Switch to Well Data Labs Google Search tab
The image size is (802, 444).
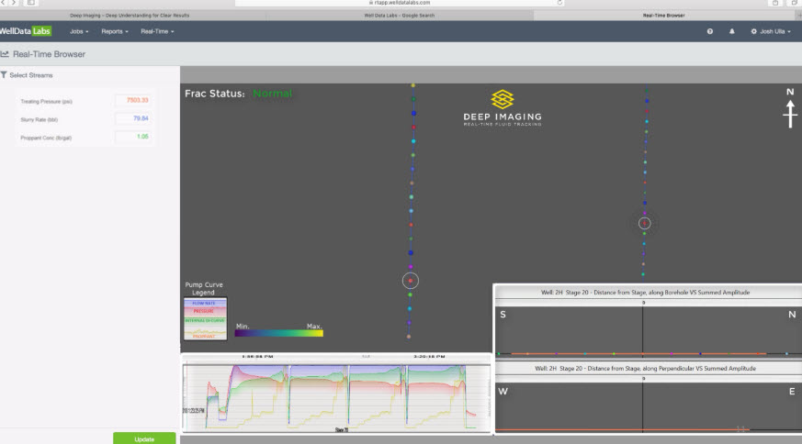[400, 16]
